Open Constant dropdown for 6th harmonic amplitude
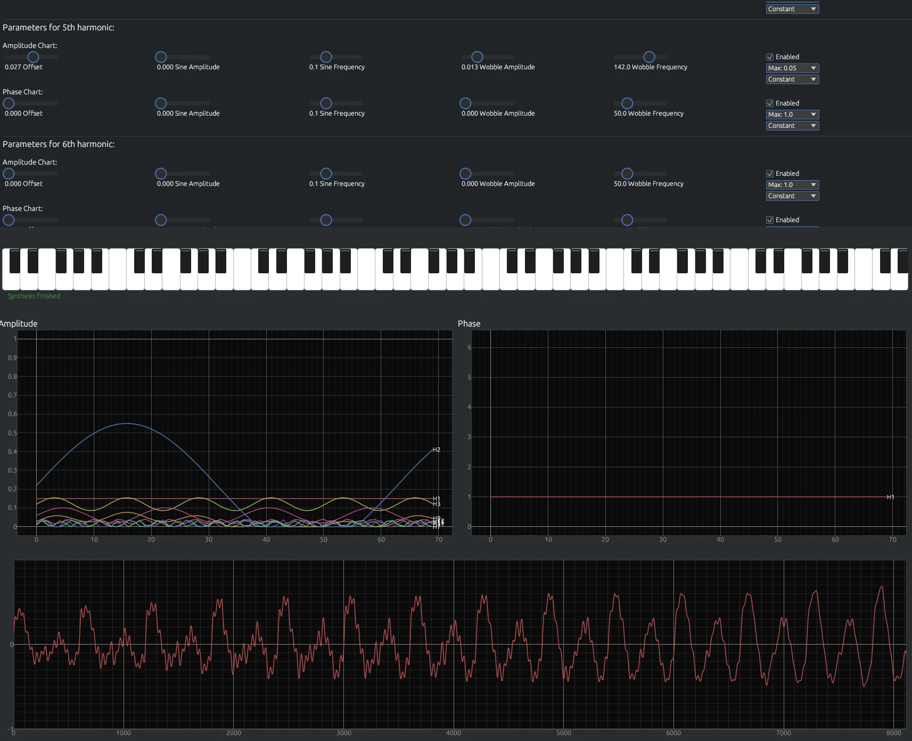The width and height of the screenshot is (912, 741). pyautogui.click(x=792, y=196)
